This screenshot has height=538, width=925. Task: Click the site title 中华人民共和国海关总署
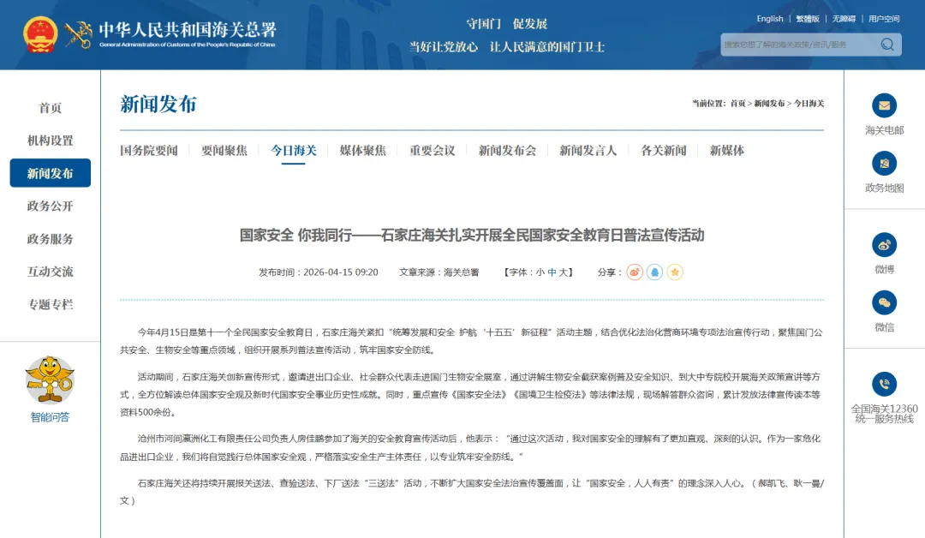point(188,29)
